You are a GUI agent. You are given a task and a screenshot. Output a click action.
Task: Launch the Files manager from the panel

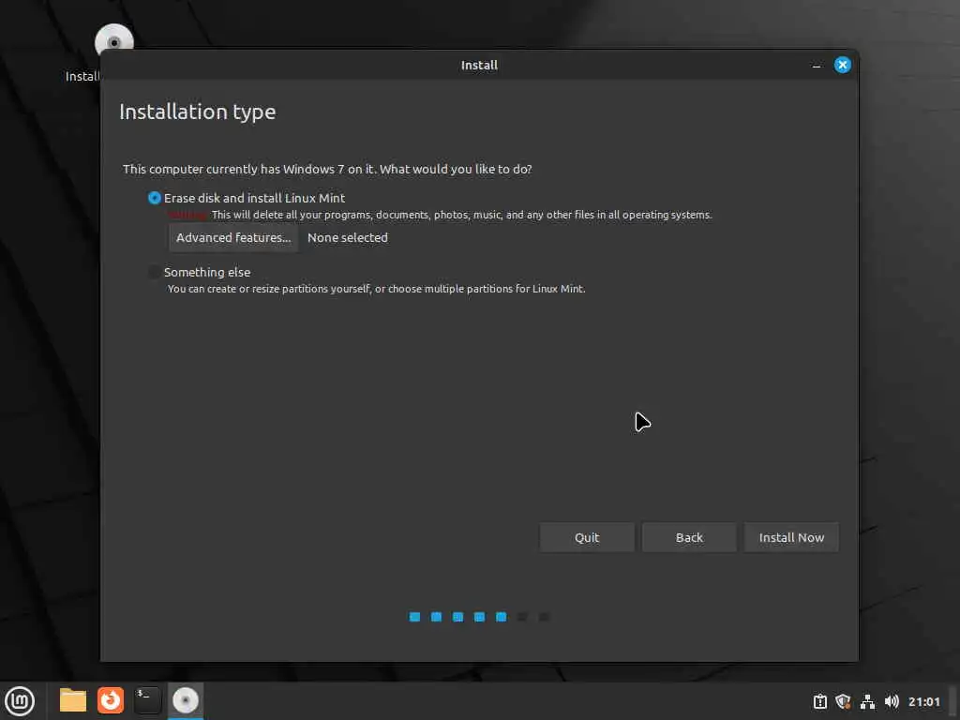pyautogui.click(x=73, y=700)
